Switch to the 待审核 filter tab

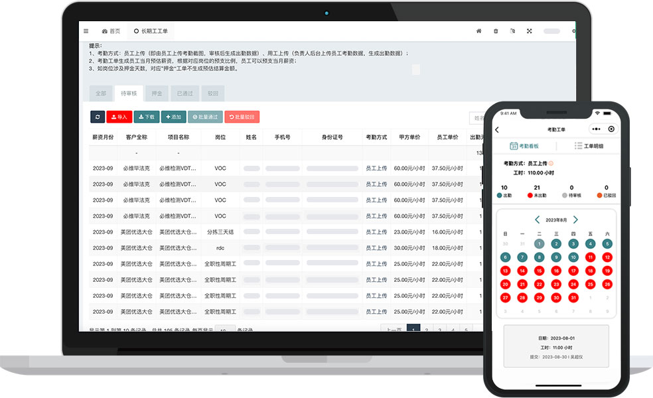(129, 94)
